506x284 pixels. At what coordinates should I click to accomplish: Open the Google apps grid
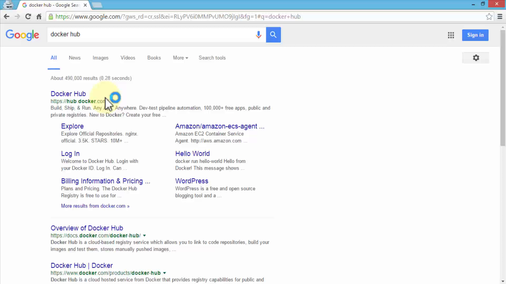(451, 35)
